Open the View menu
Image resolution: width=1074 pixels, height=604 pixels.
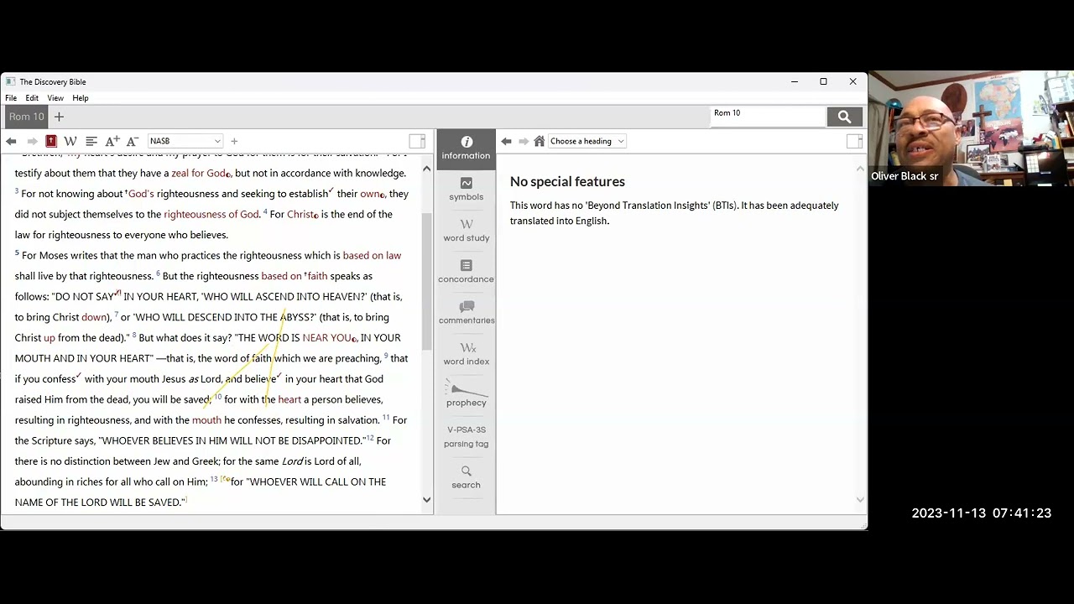[55, 98]
